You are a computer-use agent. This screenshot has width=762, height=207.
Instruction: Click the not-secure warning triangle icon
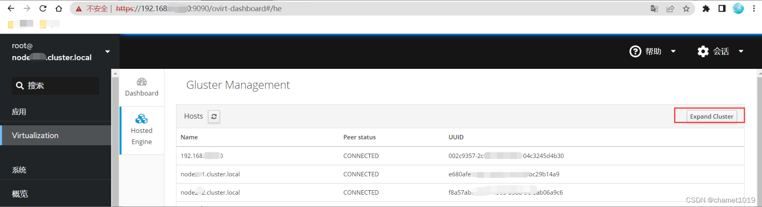79,9
